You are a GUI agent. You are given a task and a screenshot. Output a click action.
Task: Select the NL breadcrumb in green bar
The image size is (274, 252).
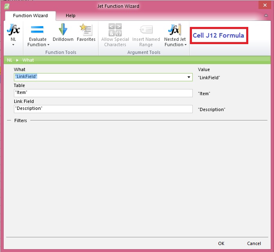pos(9,60)
